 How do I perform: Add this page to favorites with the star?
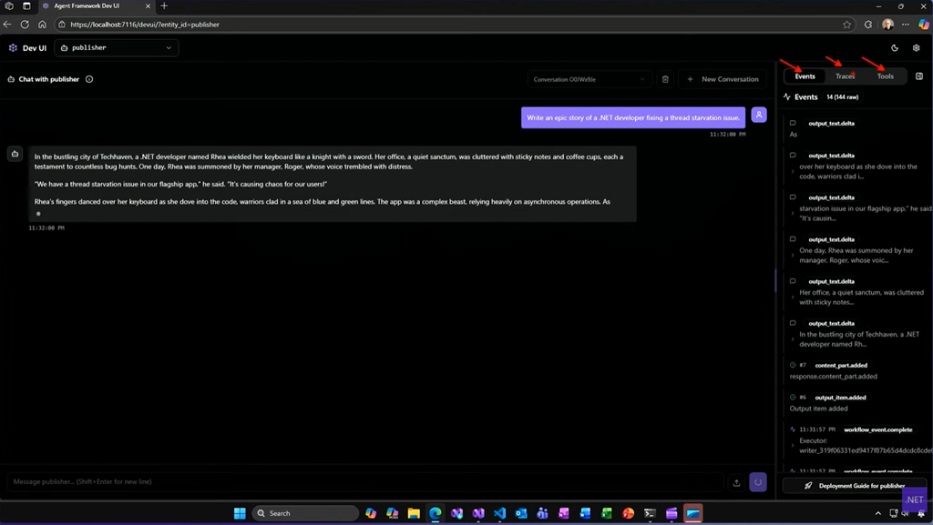click(846, 25)
